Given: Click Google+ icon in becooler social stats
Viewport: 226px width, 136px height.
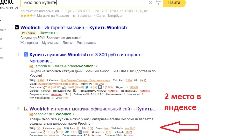Looking at the screenshot, I should (x=45, y=132).
